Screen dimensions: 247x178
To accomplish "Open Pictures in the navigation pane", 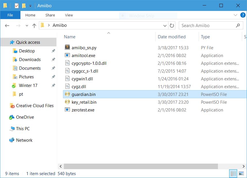I will click(26, 77).
